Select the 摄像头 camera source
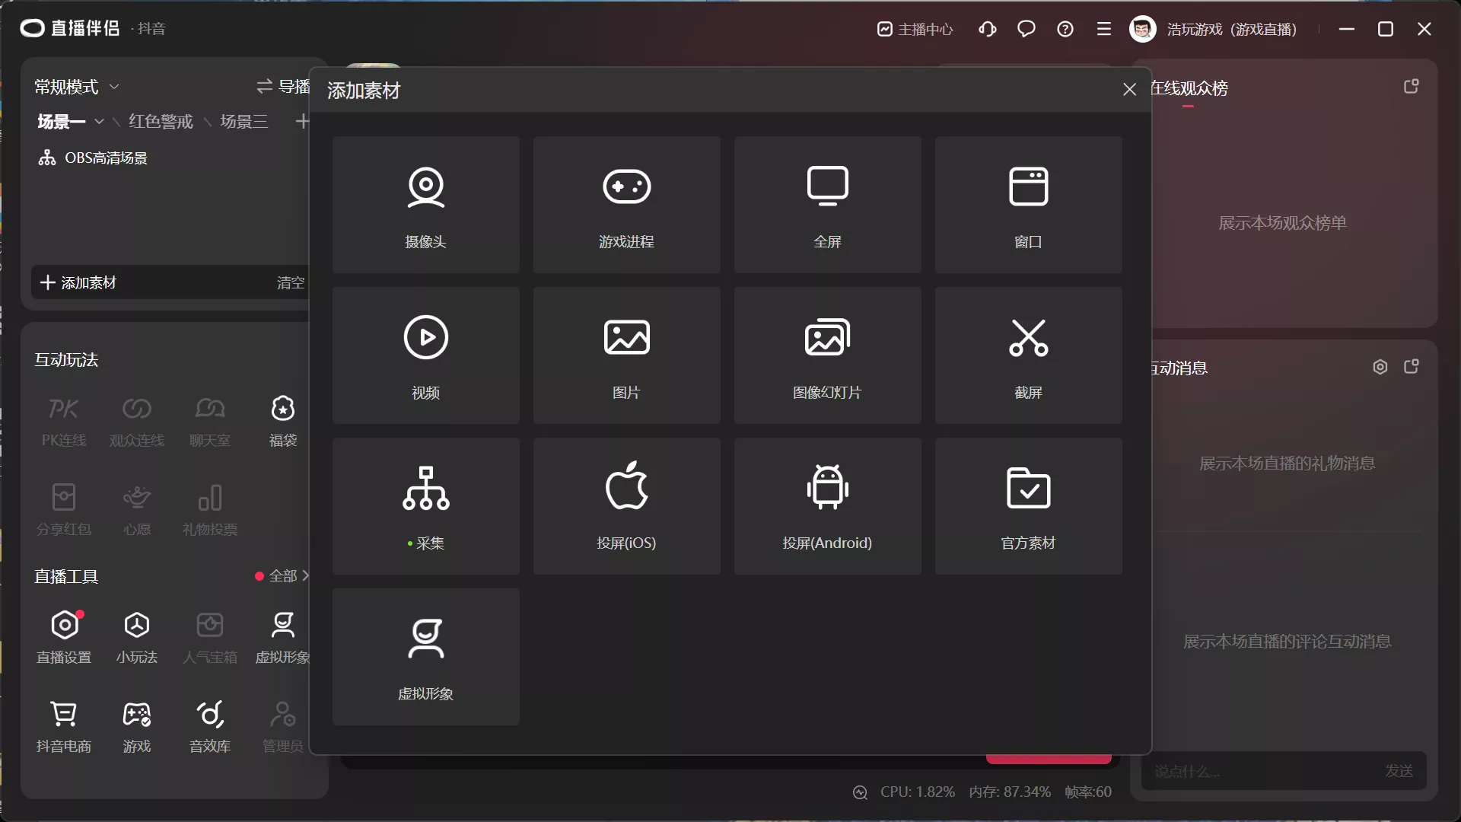Screen dimensions: 1461x822 tap(425, 204)
